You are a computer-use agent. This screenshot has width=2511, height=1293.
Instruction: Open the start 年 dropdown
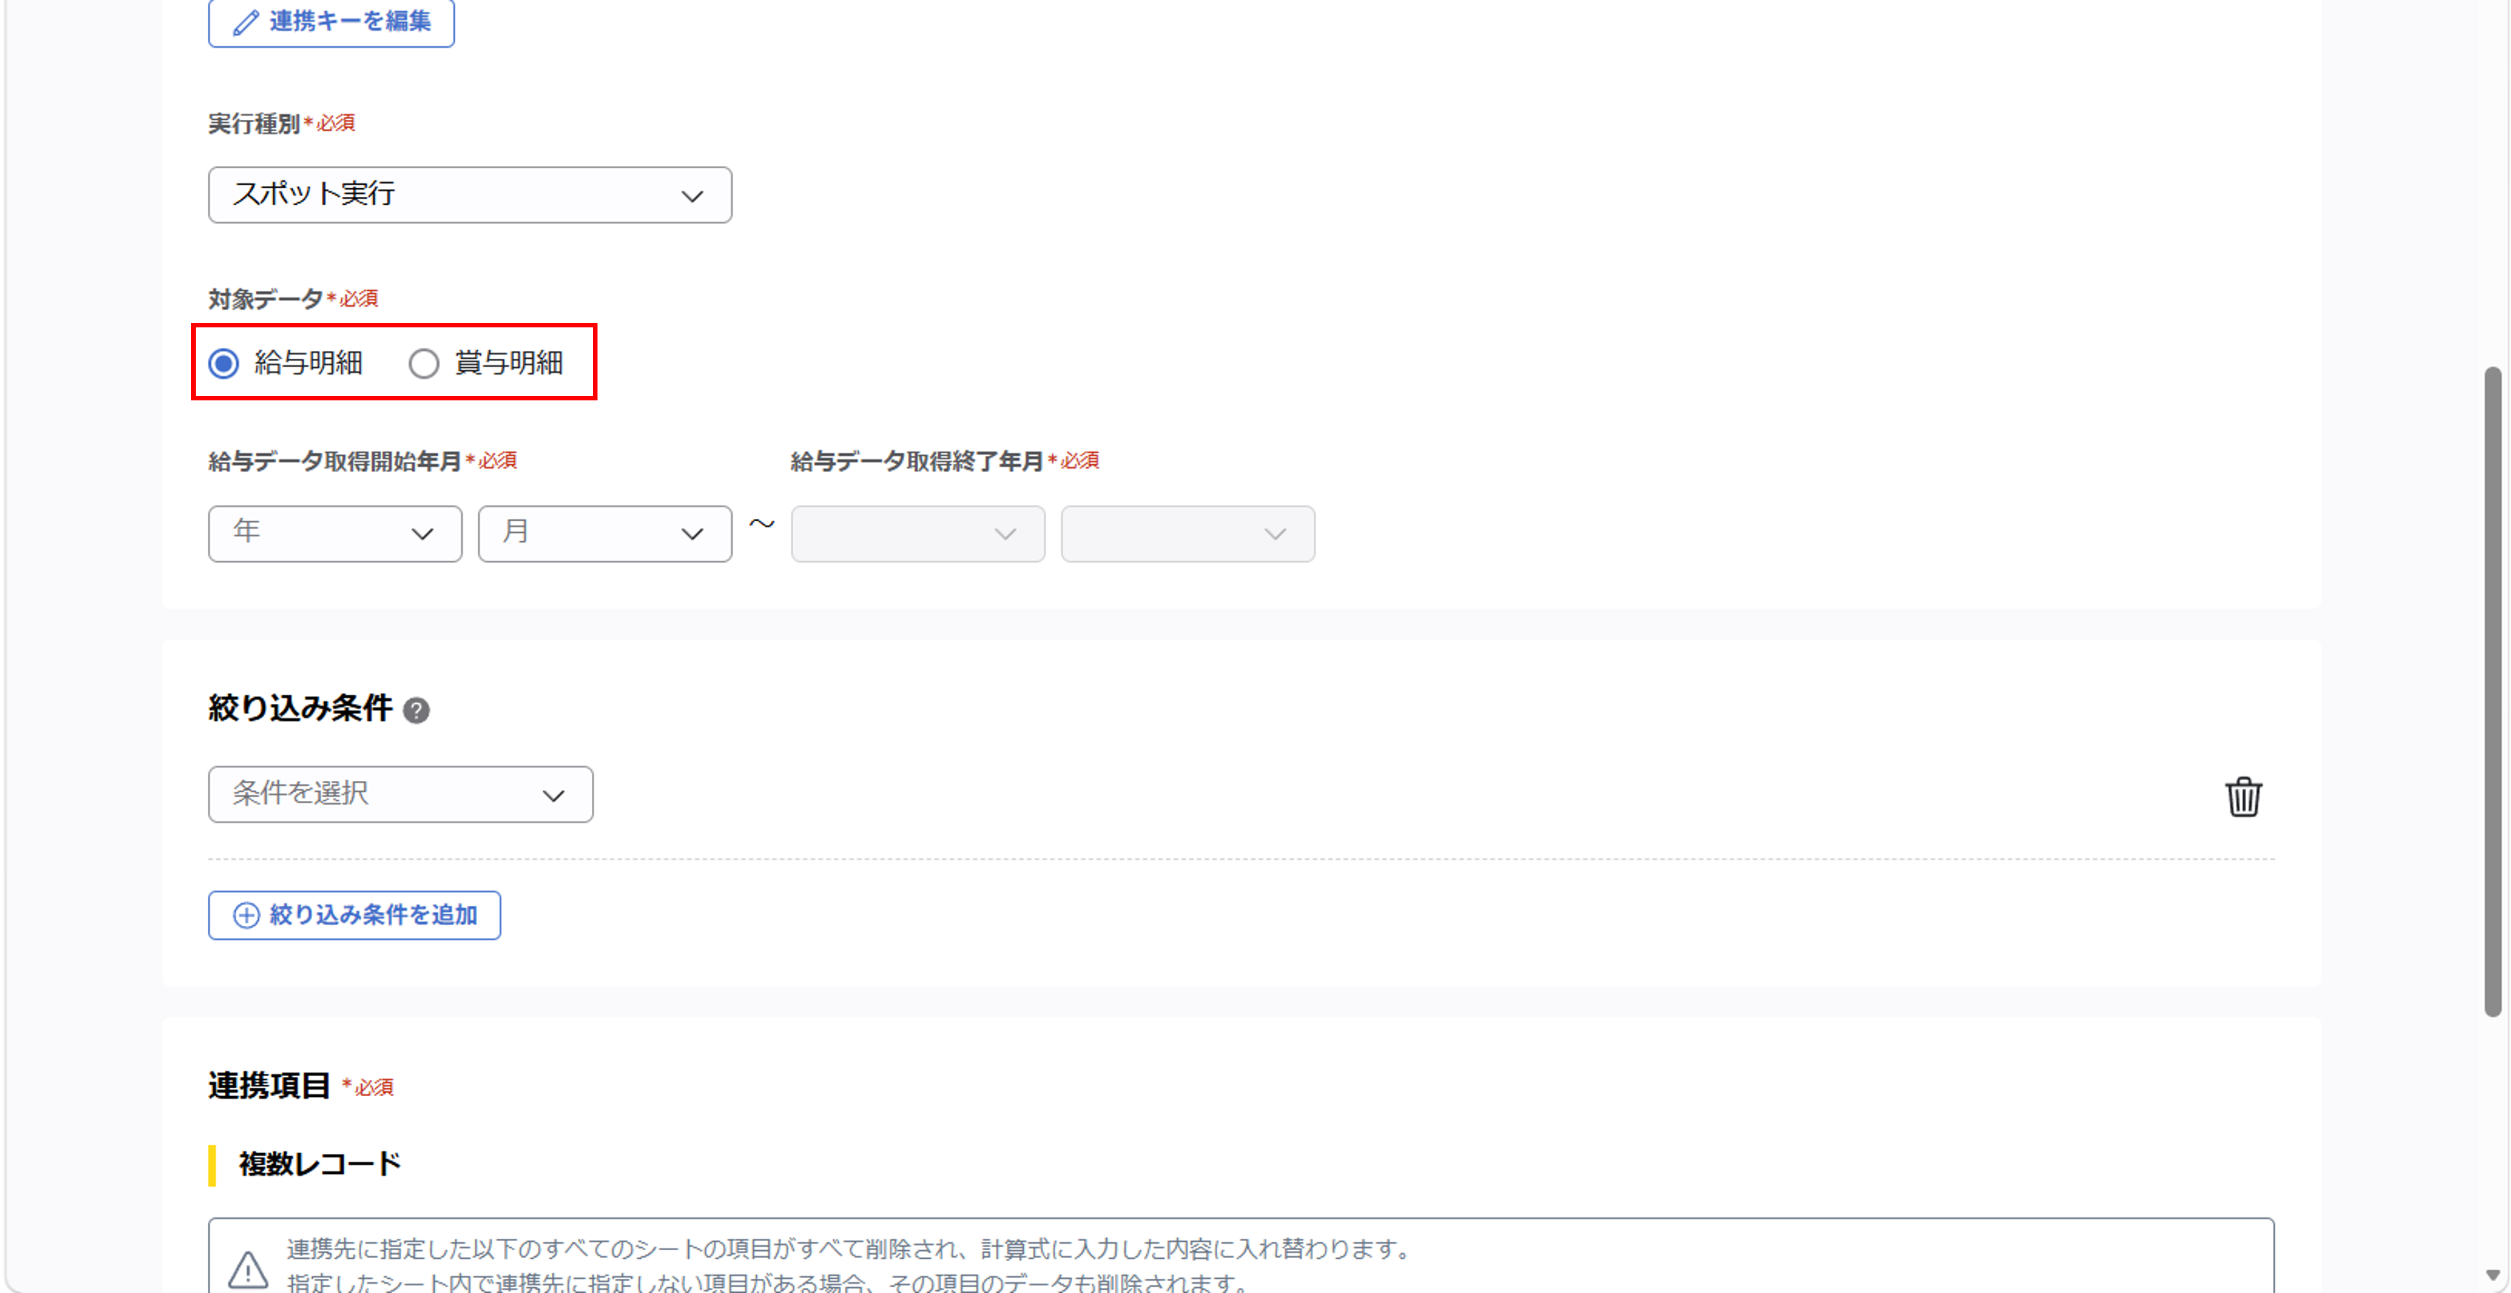pos(334,533)
